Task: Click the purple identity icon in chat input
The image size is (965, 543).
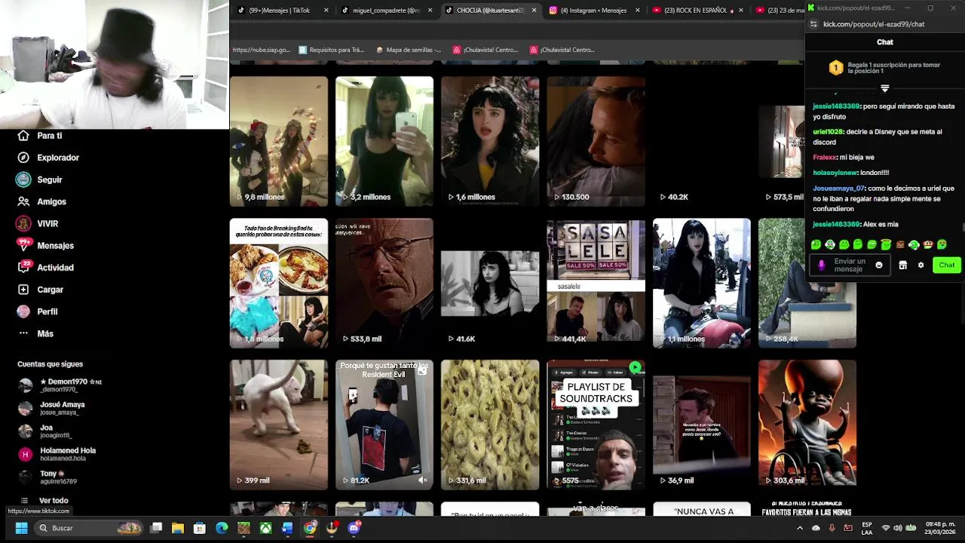Action: (822, 265)
